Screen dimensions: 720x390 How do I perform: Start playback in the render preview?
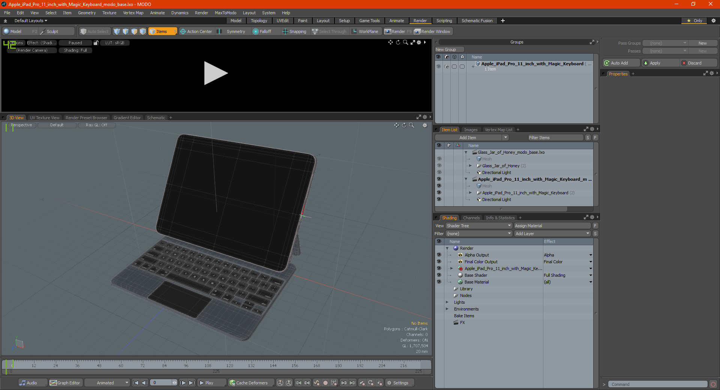pyautogui.click(x=216, y=73)
